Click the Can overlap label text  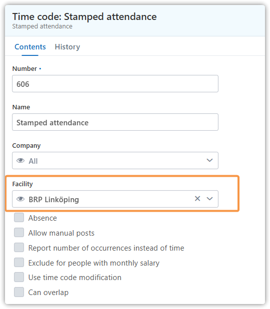click(x=48, y=293)
